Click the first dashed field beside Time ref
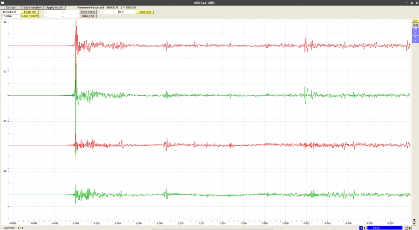 pyautogui.click(x=52, y=12)
